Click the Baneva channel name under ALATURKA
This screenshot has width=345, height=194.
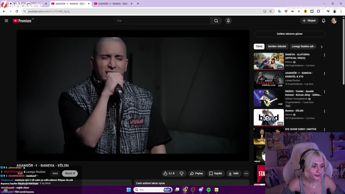click(289, 62)
